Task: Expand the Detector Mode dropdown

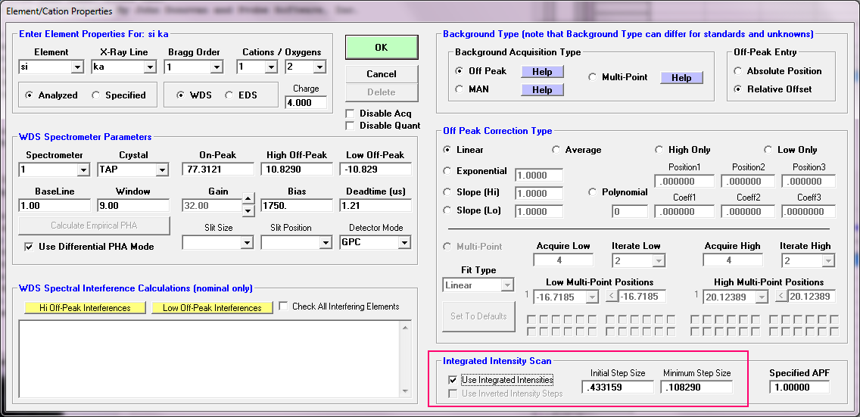Action: tap(404, 242)
